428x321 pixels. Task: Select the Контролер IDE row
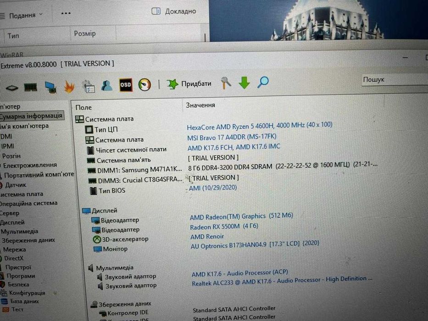[124, 313]
